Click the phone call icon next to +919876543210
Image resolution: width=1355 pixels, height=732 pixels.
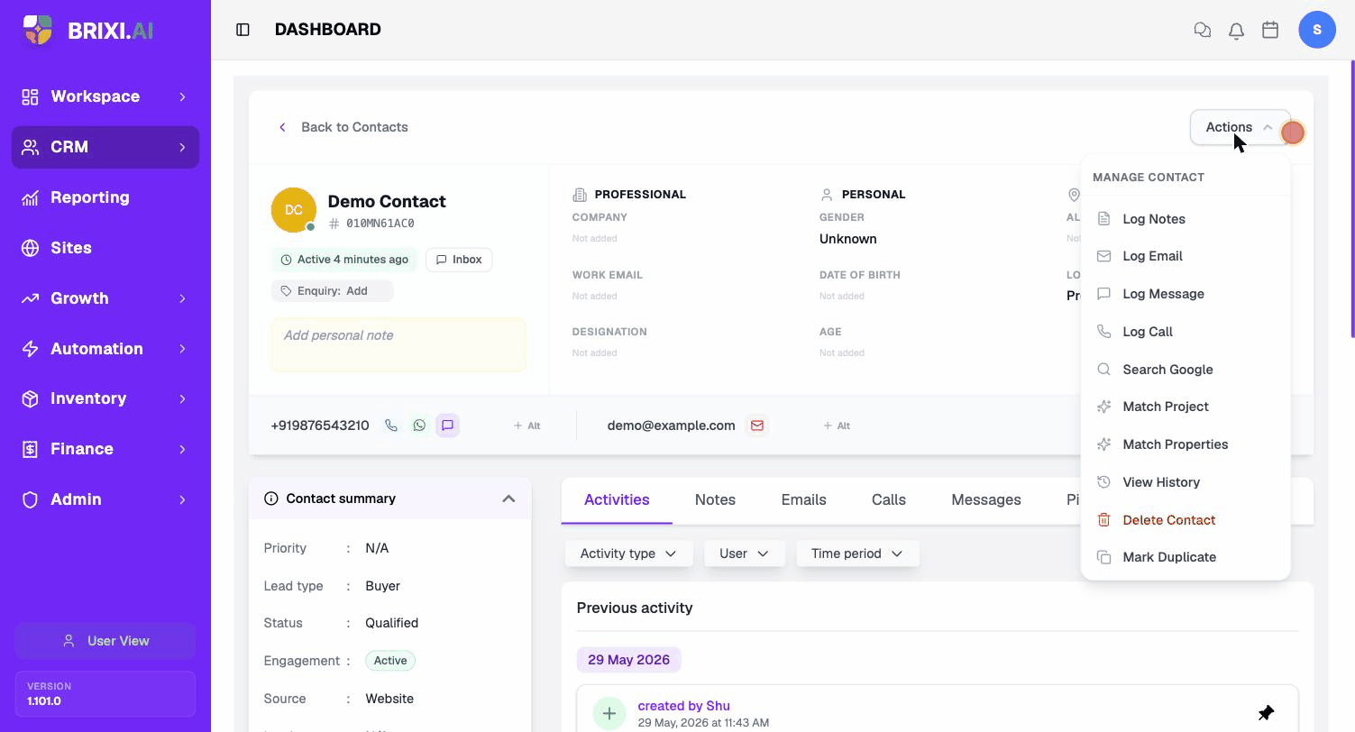coord(391,425)
